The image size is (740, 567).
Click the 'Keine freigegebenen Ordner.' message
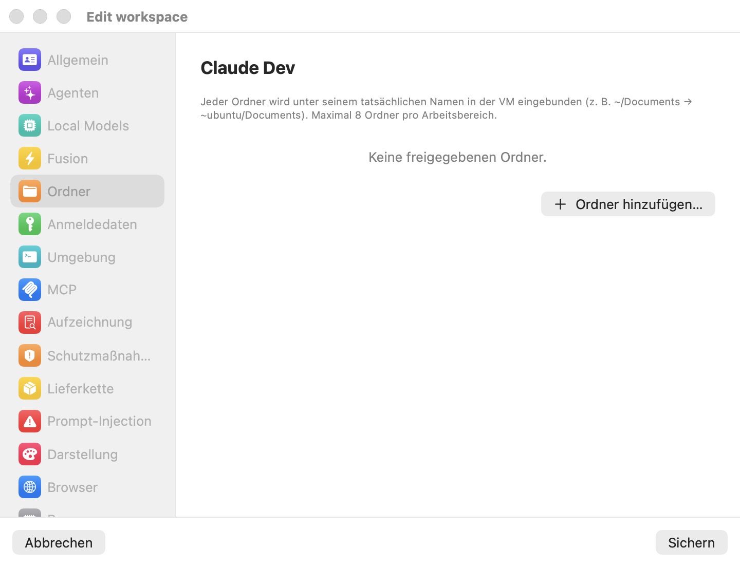[x=457, y=157]
